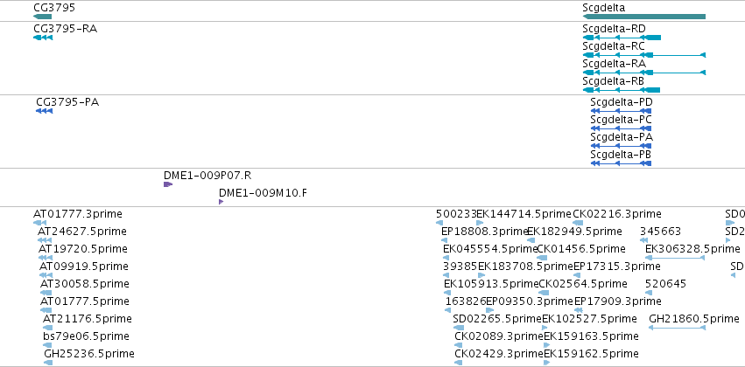Open the Scgdelta-RB transcript label

click(x=614, y=81)
